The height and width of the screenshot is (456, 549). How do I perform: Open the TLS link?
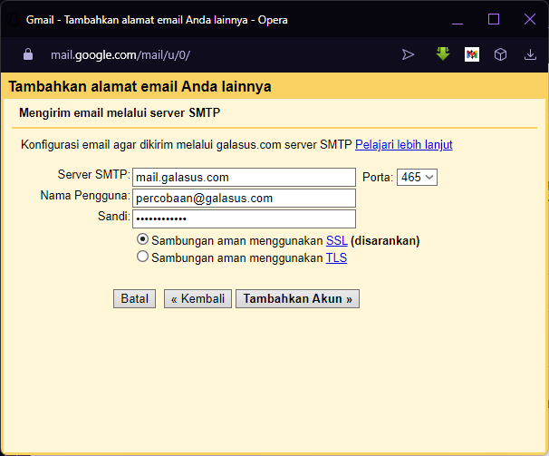click(x=336, y=258)
